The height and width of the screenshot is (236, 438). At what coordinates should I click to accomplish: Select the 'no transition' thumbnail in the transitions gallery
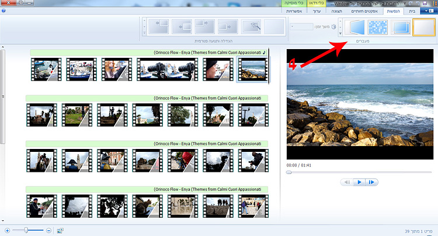click(x=423, y=27)
